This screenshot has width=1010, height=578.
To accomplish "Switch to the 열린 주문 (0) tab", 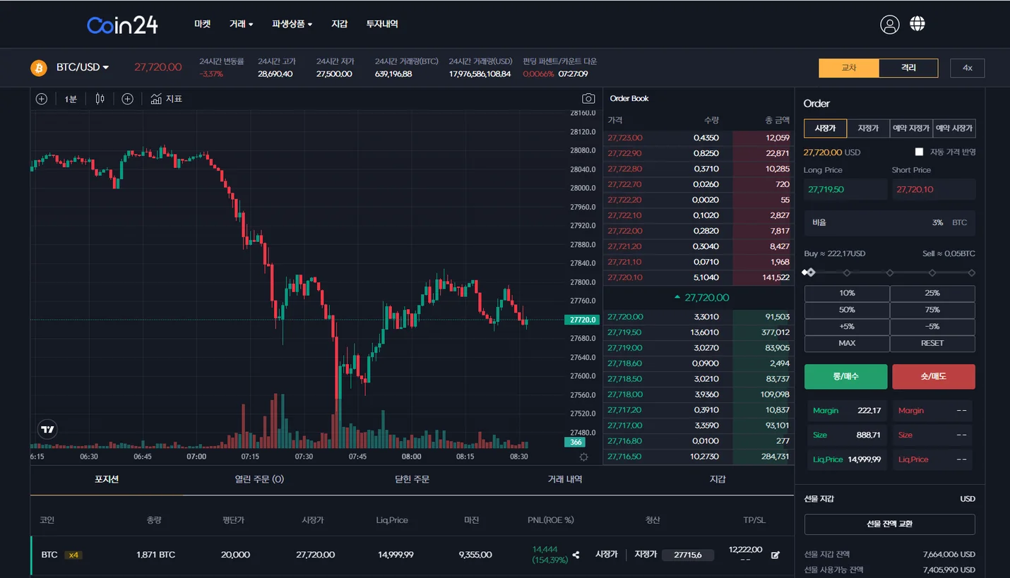I will tap(259, 479).
